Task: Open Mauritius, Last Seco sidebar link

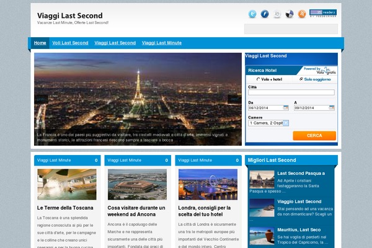Action: point(299,230)
